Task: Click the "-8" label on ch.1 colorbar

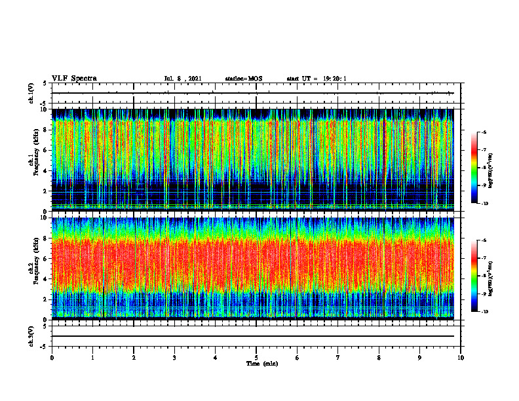Action: 484,168
